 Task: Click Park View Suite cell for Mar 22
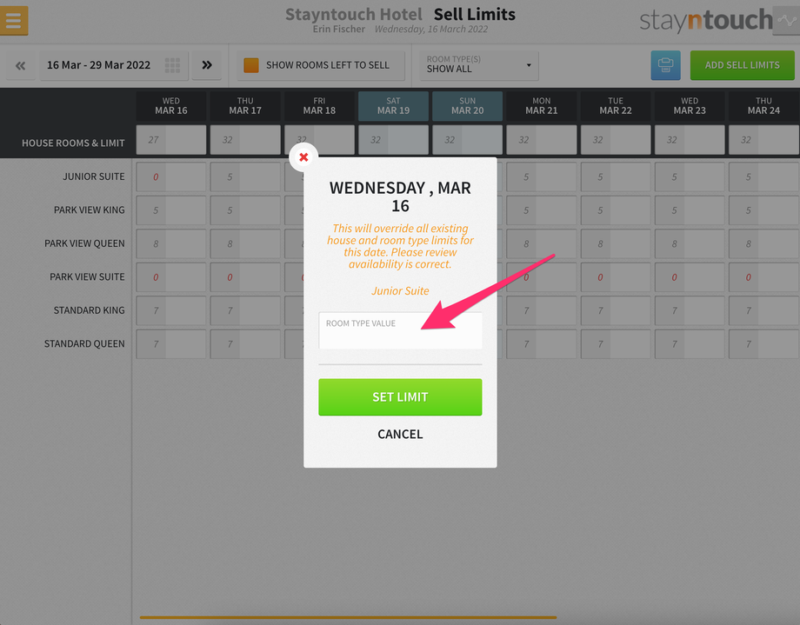coord(616,277)
